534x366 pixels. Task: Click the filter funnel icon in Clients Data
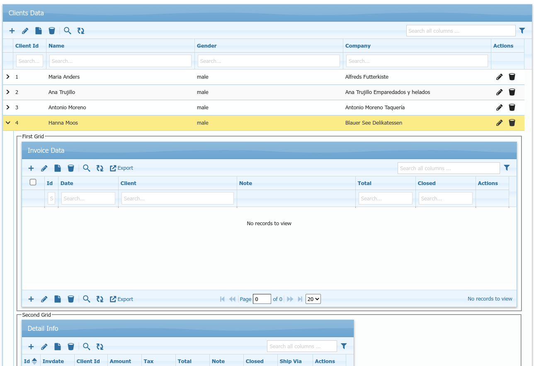[x=522, y=31]
